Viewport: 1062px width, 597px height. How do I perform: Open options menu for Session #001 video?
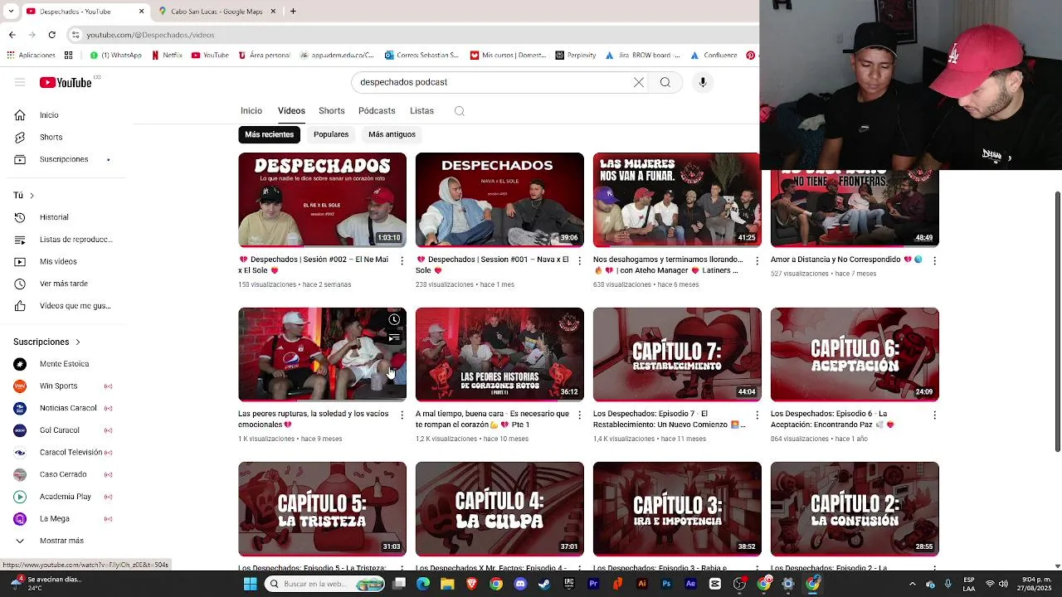pyautogui.click(x=580, y=260)
